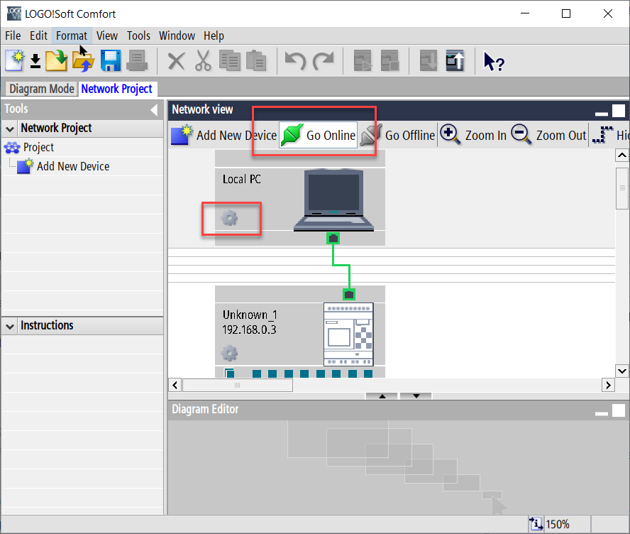Click the Start simulation mode icon
This screenshot has width=630, height=534.
tap(363, 61)
